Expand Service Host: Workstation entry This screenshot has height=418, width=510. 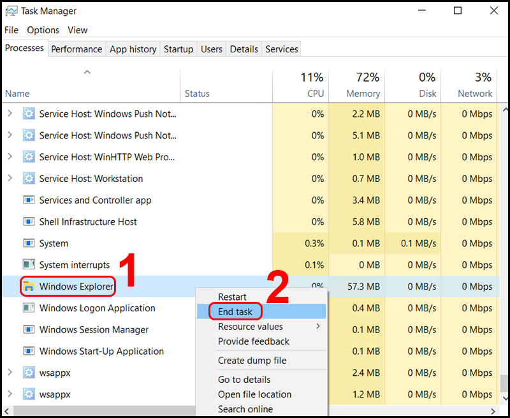click(x=11, y=179)
